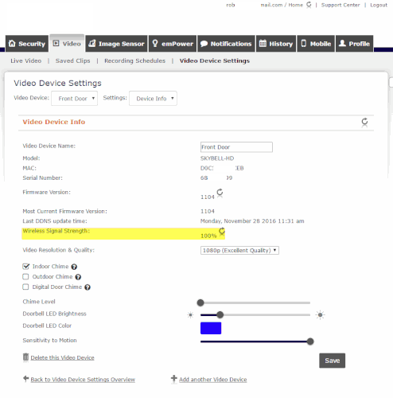Open the Video Device dropdown
Screen dimensions: 393x398
click(75, 99)
